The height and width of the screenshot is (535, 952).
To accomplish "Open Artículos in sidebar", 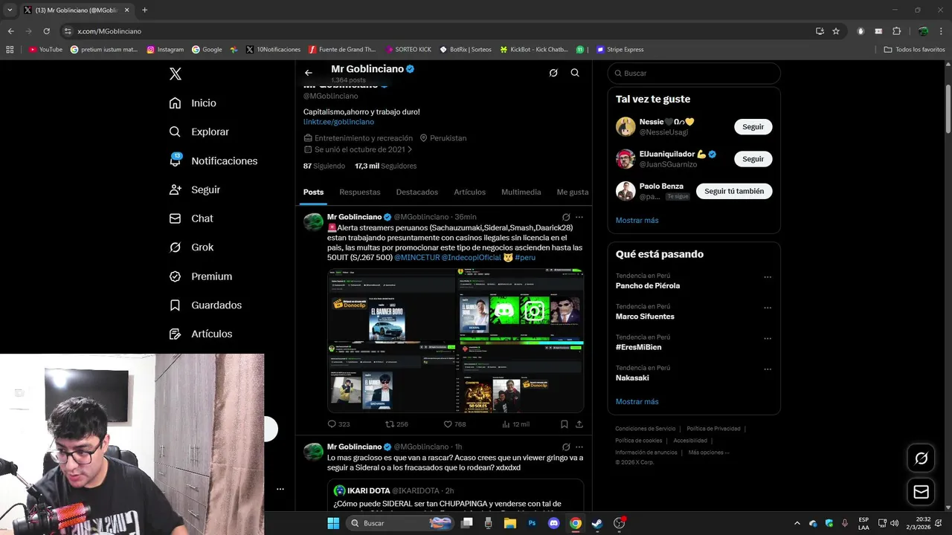I will coord(200,334).
